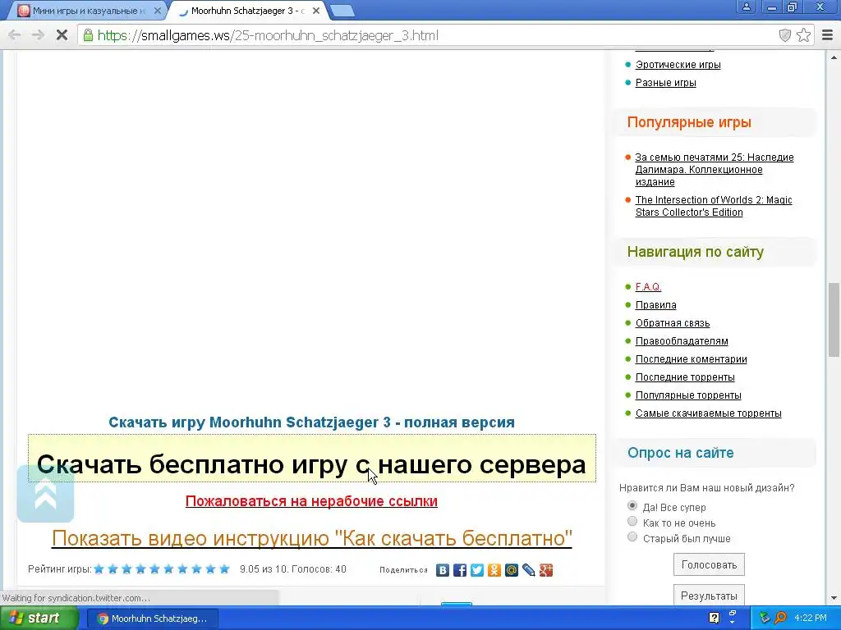
Task: Rate the game with the first star
Action: [x=99, y=569]
